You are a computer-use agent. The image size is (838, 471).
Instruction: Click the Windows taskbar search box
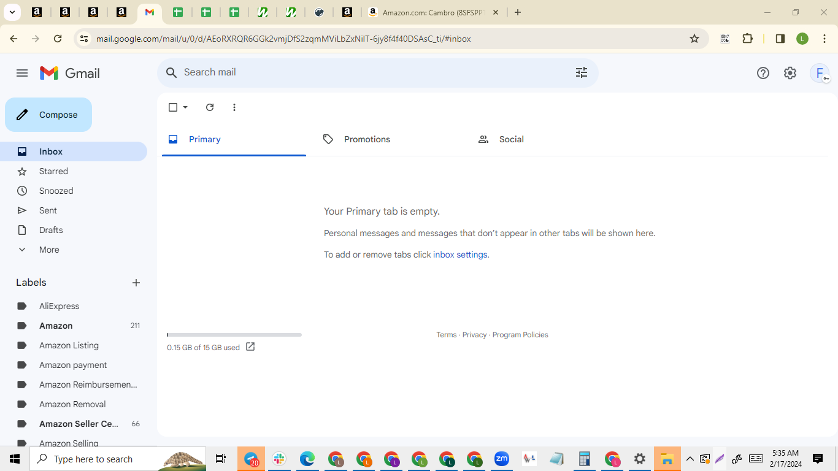tap(118, 459)
